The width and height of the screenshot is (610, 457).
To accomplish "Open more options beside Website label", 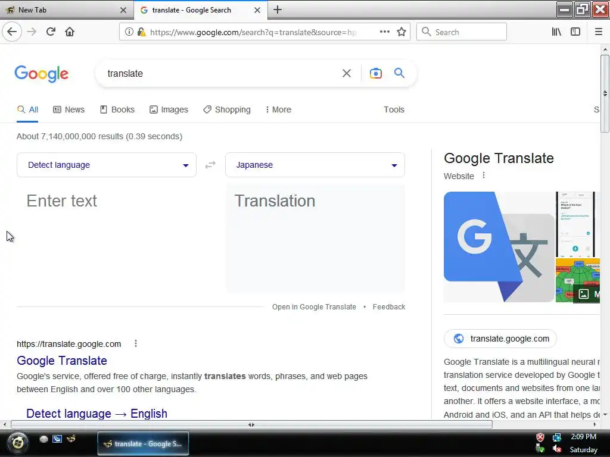I will pyautogui.click(x=484, y=176).
